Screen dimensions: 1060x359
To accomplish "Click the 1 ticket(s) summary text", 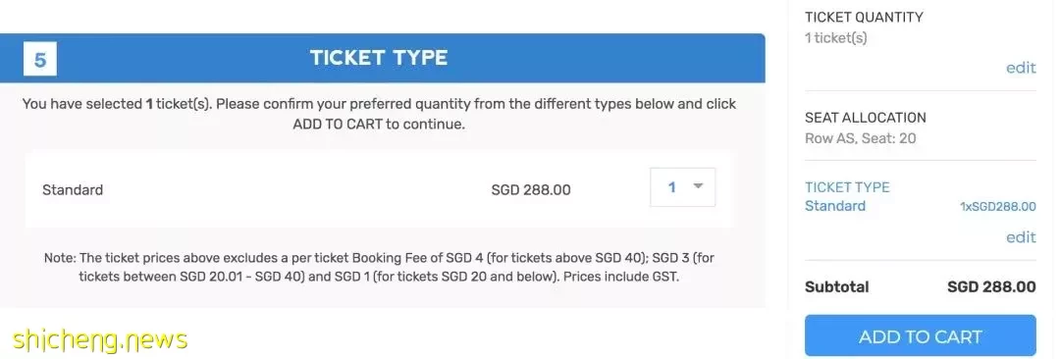I will pos(835,38).
